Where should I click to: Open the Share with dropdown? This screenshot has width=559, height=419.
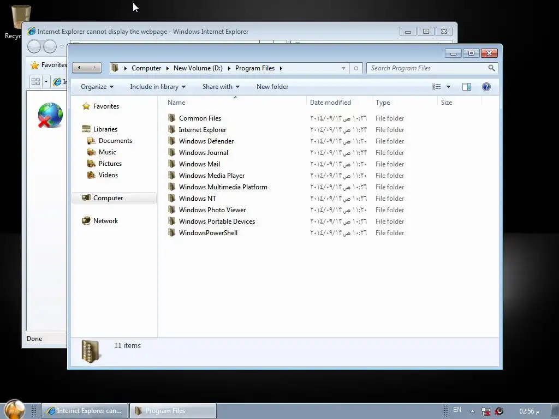click(221, 87)
